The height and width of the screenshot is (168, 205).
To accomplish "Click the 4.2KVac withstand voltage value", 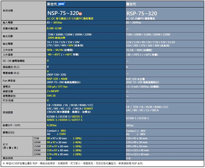I will [x=53, y=125].
